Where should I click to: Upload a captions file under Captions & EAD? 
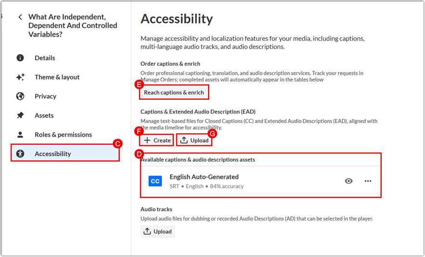tap(194, 140)
